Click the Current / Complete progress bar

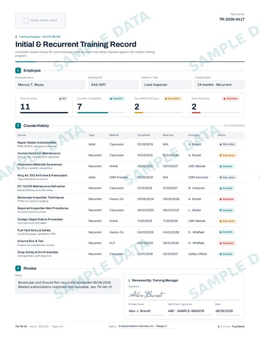pos(101,112)
